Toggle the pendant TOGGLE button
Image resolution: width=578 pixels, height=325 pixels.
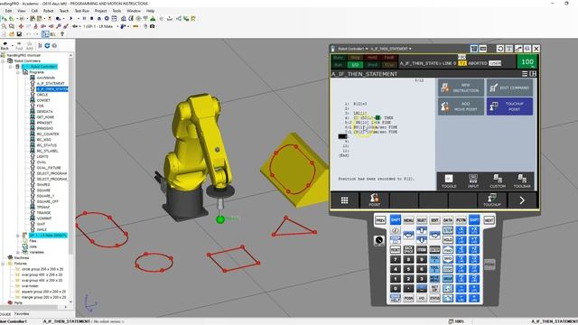[x=449, y=181]
